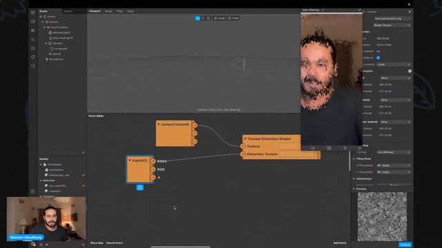Click the texture preview thumbnail
The height and width of the screenshot is (248, 442).
click(382, 216)
